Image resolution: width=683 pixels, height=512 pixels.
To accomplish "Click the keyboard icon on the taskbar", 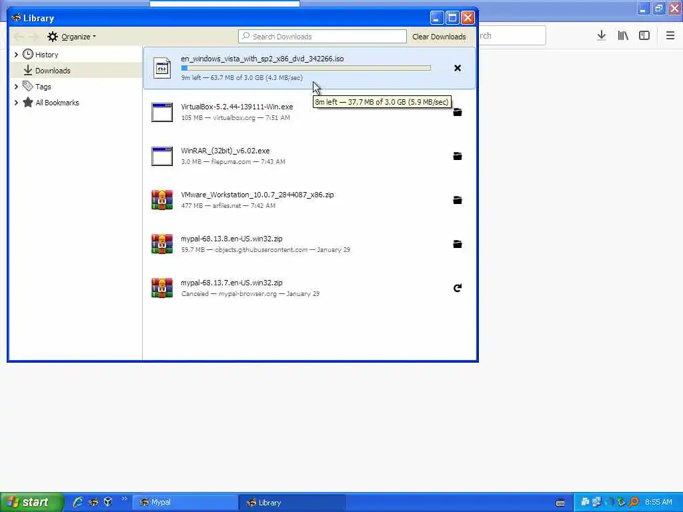I will click(560, 503).
